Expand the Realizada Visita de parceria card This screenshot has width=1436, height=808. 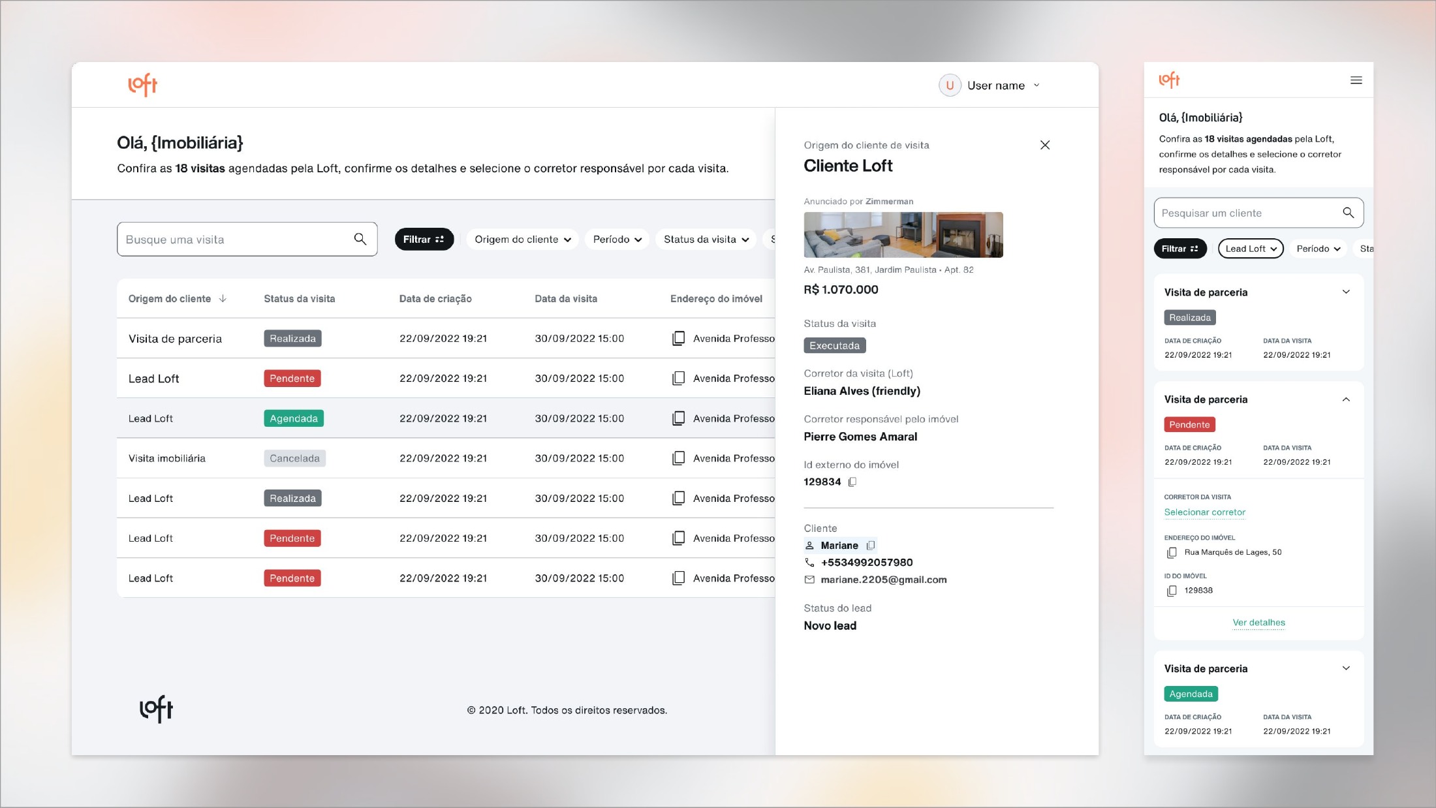1346,292
